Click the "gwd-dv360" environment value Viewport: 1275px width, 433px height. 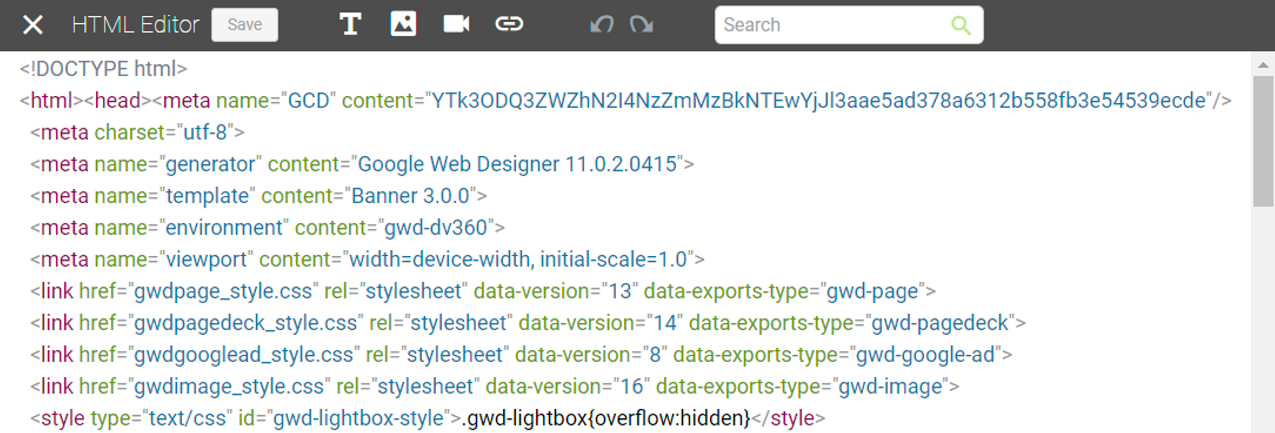click(436, 228)
